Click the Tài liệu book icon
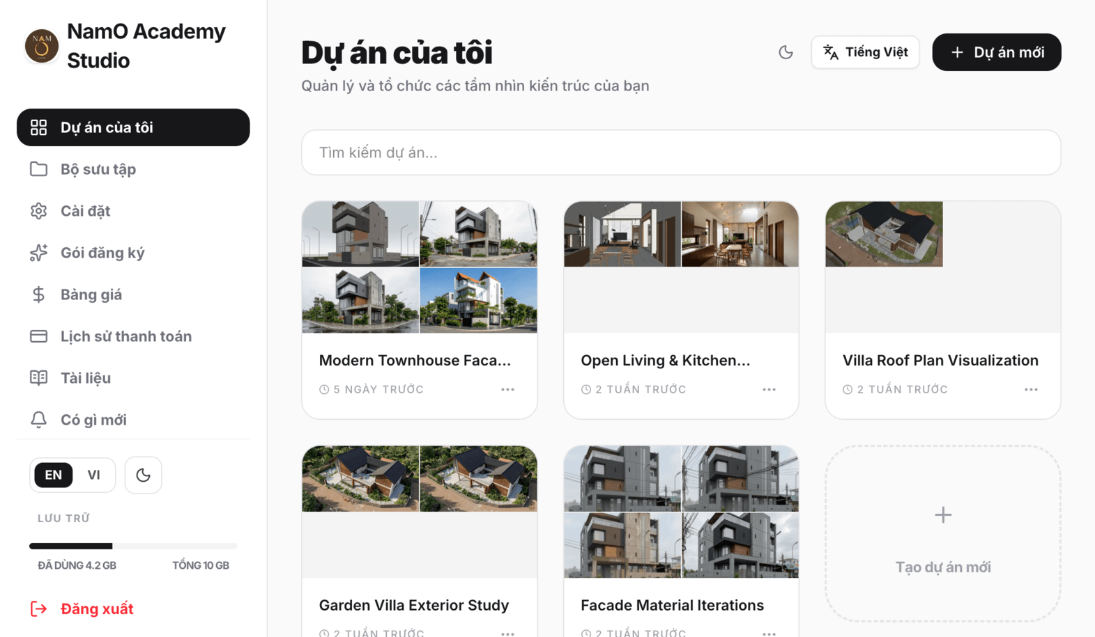The width and height of the screenshot is (1095, 637). pyautogui.click(x=38, y=378)
